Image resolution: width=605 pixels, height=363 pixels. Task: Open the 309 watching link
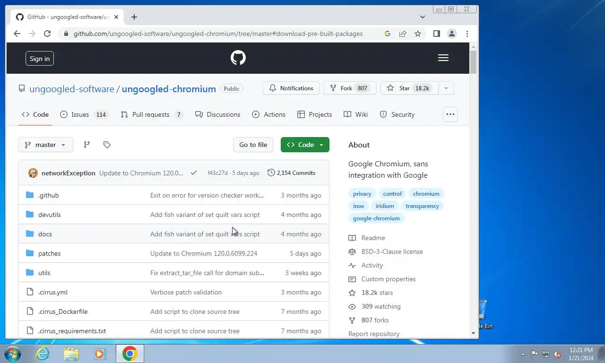pos(374,306)
